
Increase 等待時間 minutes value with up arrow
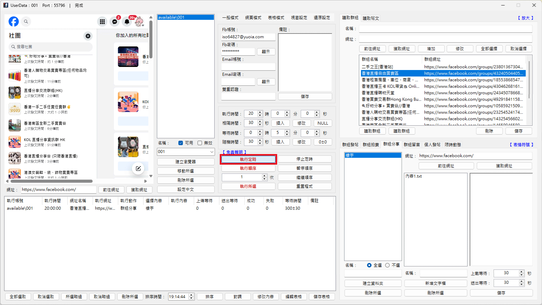tap(287, 131)
